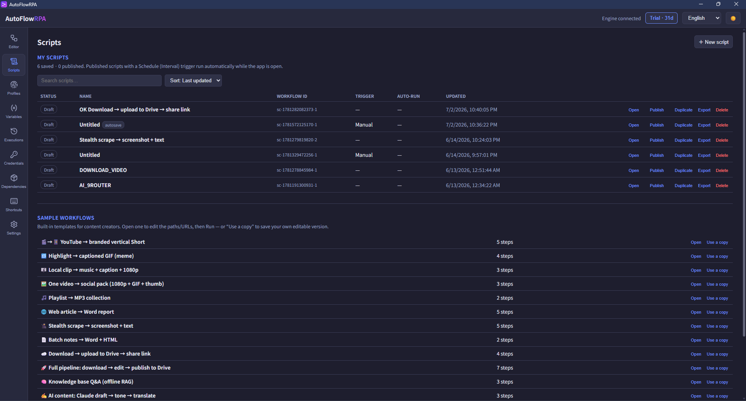Screen dimensions: 746x401
Task: Delete the AI_9ROUTER script
Action: coord(722,186)
